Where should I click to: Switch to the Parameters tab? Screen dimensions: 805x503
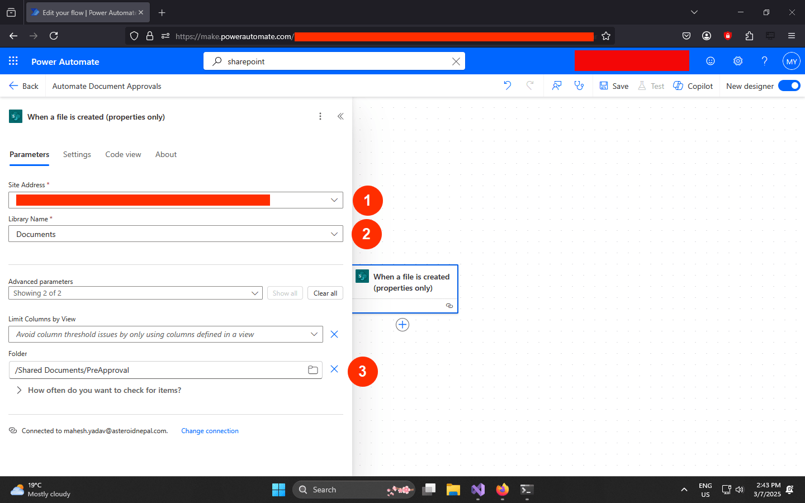click(29, 155)
